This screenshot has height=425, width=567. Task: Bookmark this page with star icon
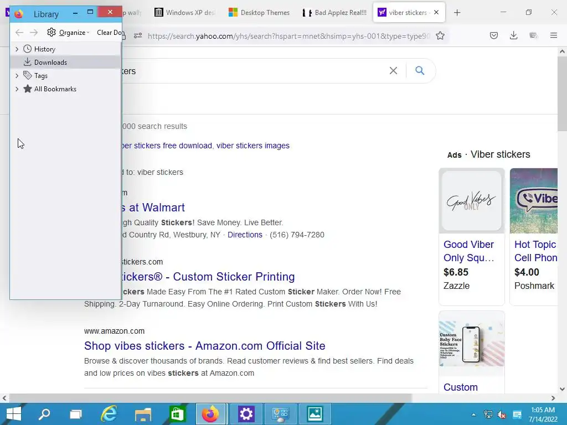pyautogui.click(x=440, y=36)
